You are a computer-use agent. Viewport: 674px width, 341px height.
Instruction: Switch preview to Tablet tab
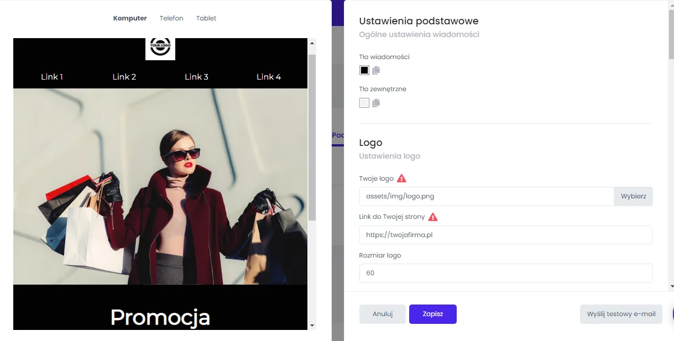click(x=206, y=18)
